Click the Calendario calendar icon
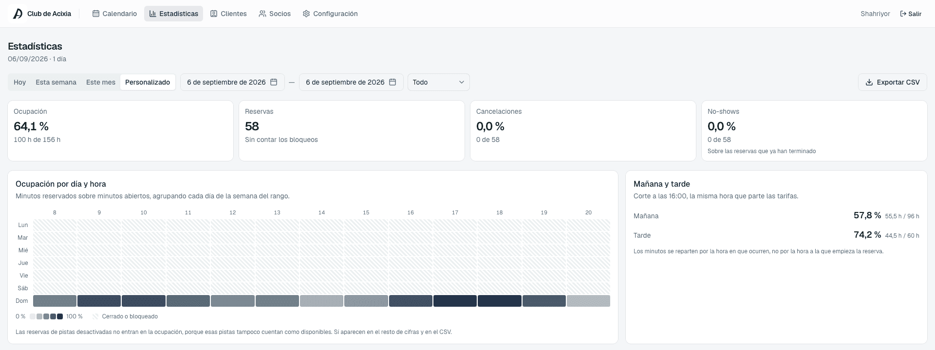The height and width of the screenshot is (350, 935). point(96,14)
